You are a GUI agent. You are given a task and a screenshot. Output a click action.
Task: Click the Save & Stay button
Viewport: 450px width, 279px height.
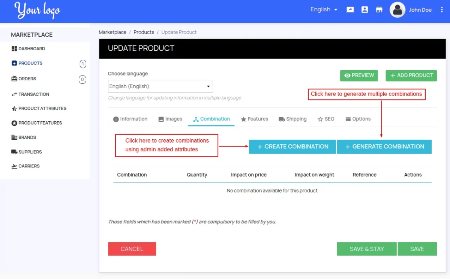[x=367, y=249]
